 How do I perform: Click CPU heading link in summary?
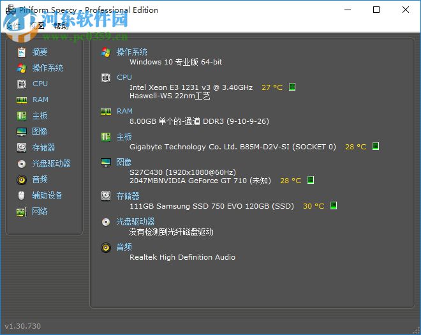[124, 77]
